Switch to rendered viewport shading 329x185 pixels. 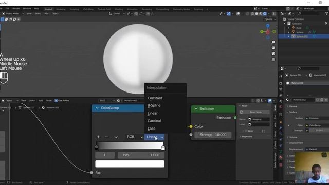coord(265,14)
